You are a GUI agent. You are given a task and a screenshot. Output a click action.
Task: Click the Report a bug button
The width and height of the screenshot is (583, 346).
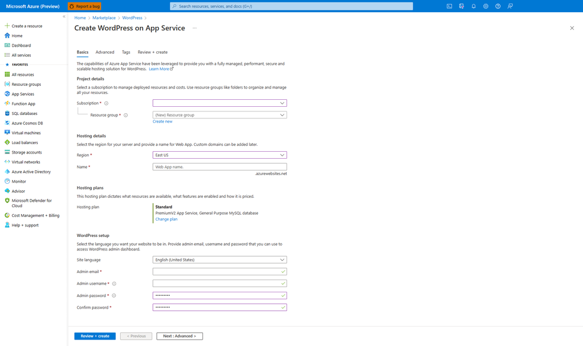pos(85,6)
